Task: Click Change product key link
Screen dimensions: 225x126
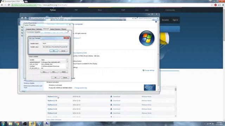Action: (x=81, y=88)
